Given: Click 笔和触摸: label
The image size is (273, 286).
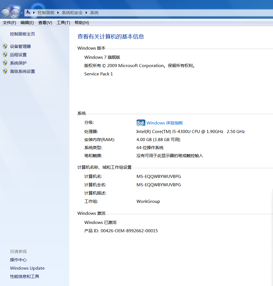Looking at the screenshot, I should point(93,155).
